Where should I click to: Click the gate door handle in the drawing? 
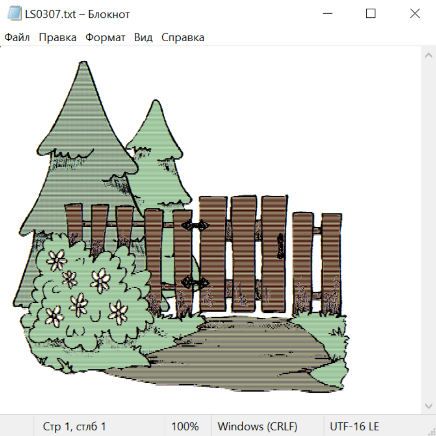tap(280, 245)
